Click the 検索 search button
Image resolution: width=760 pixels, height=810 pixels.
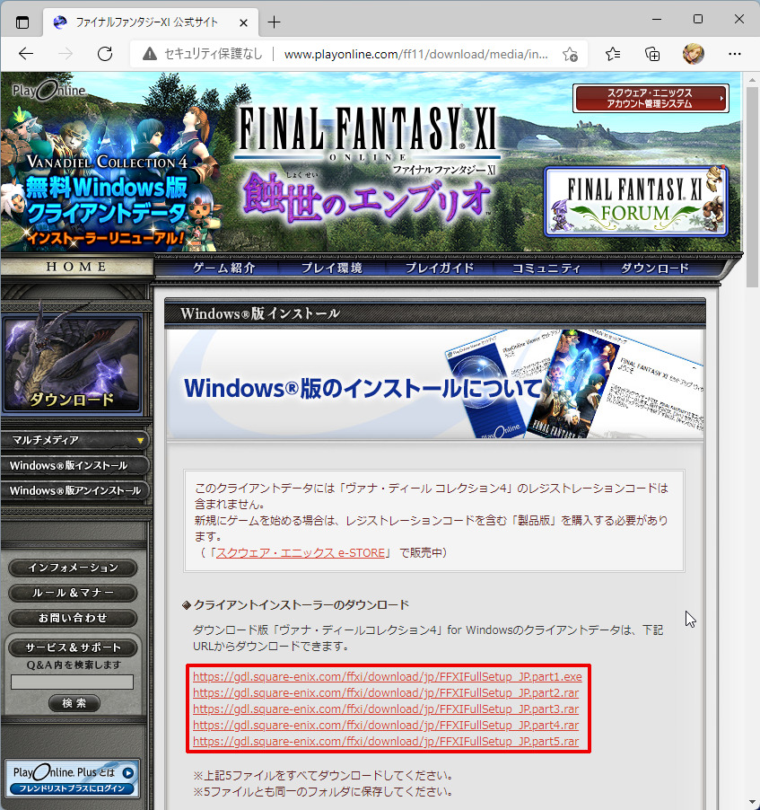click(74, 703)
